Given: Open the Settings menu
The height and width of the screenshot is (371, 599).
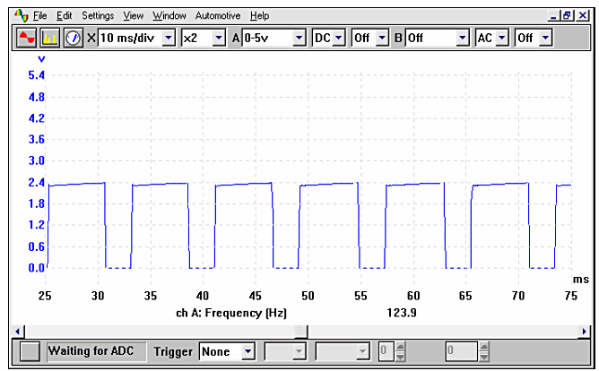Looking at the screenshot, I should click(x=98, y=15).
